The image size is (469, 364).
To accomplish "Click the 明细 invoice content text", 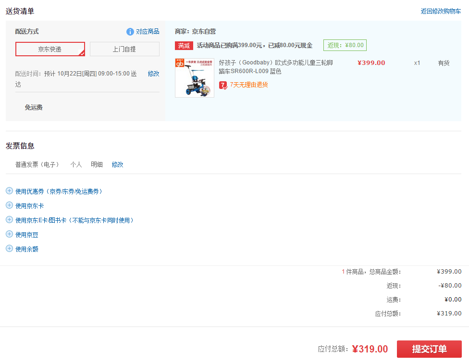I will click(97, 164).
